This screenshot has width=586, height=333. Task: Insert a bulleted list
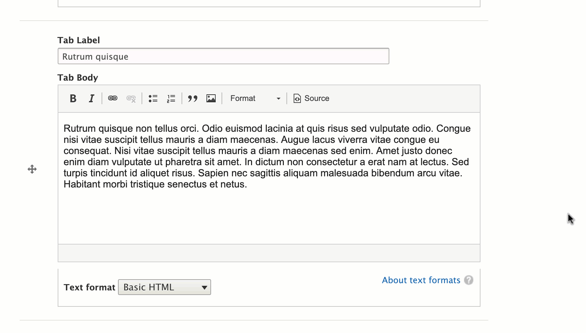153,98
